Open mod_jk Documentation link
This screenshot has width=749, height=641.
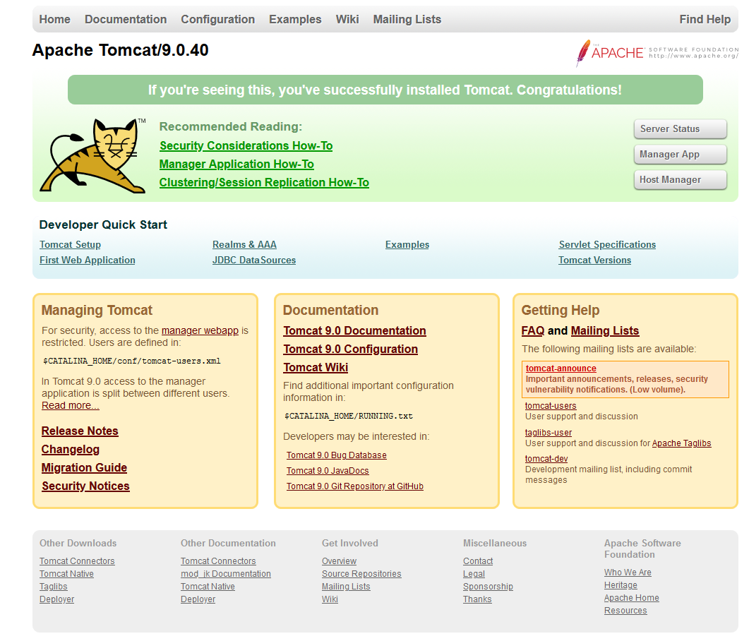(x=225, y=574)
